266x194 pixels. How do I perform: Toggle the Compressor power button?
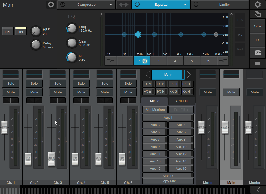pos(63,5)
